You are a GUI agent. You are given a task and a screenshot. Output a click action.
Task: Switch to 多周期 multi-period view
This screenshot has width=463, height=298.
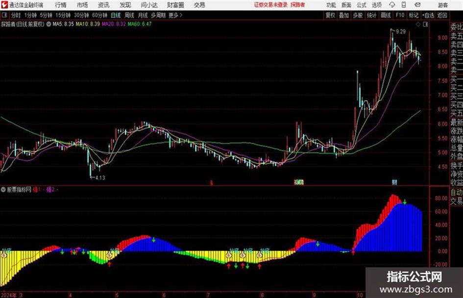coord(158,15)
